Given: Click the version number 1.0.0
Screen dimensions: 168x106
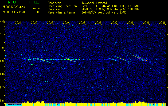Looking at the screenshot, I should coord(36,2).
